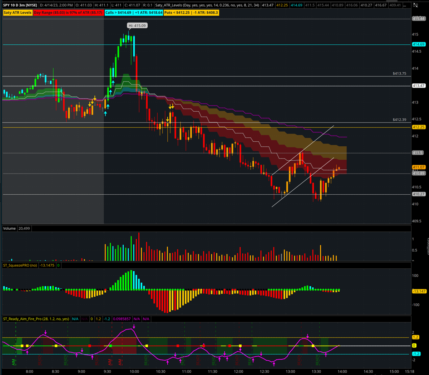Click the 410.27 price axis bubble
Image resolution: width=429 pixels, height=375 pixels.
418,194
